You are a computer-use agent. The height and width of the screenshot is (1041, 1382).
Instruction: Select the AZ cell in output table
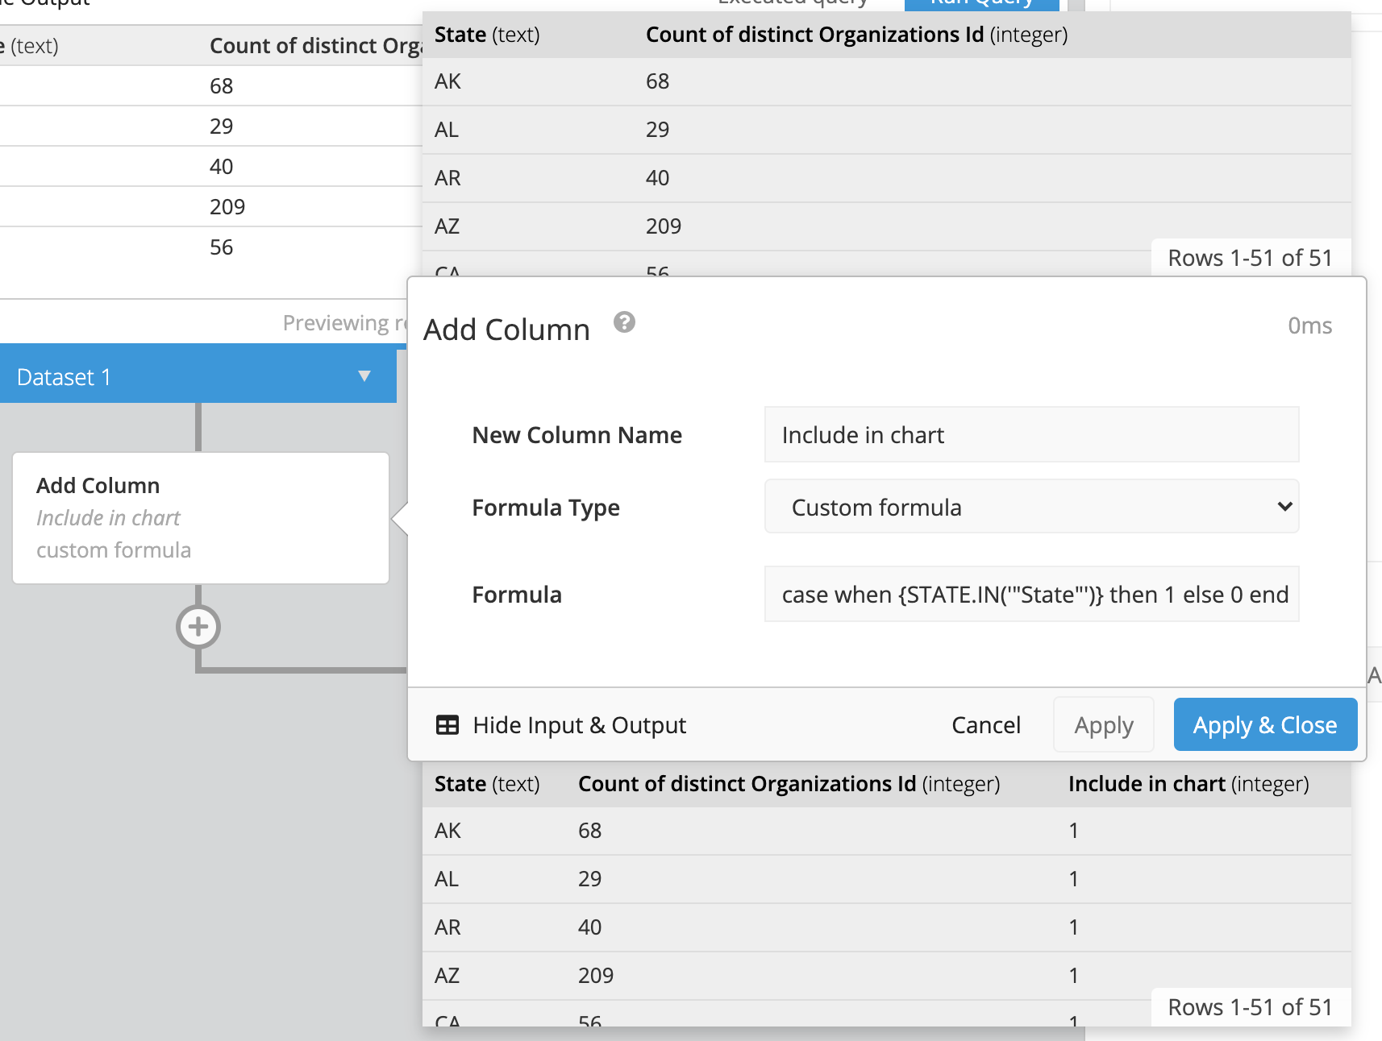[447, 976]
